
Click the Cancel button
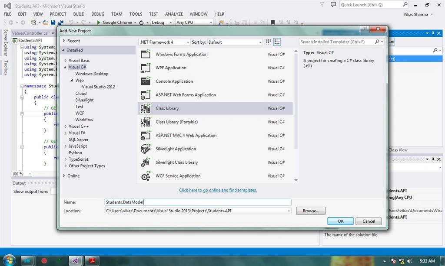[x=369, y=221]
